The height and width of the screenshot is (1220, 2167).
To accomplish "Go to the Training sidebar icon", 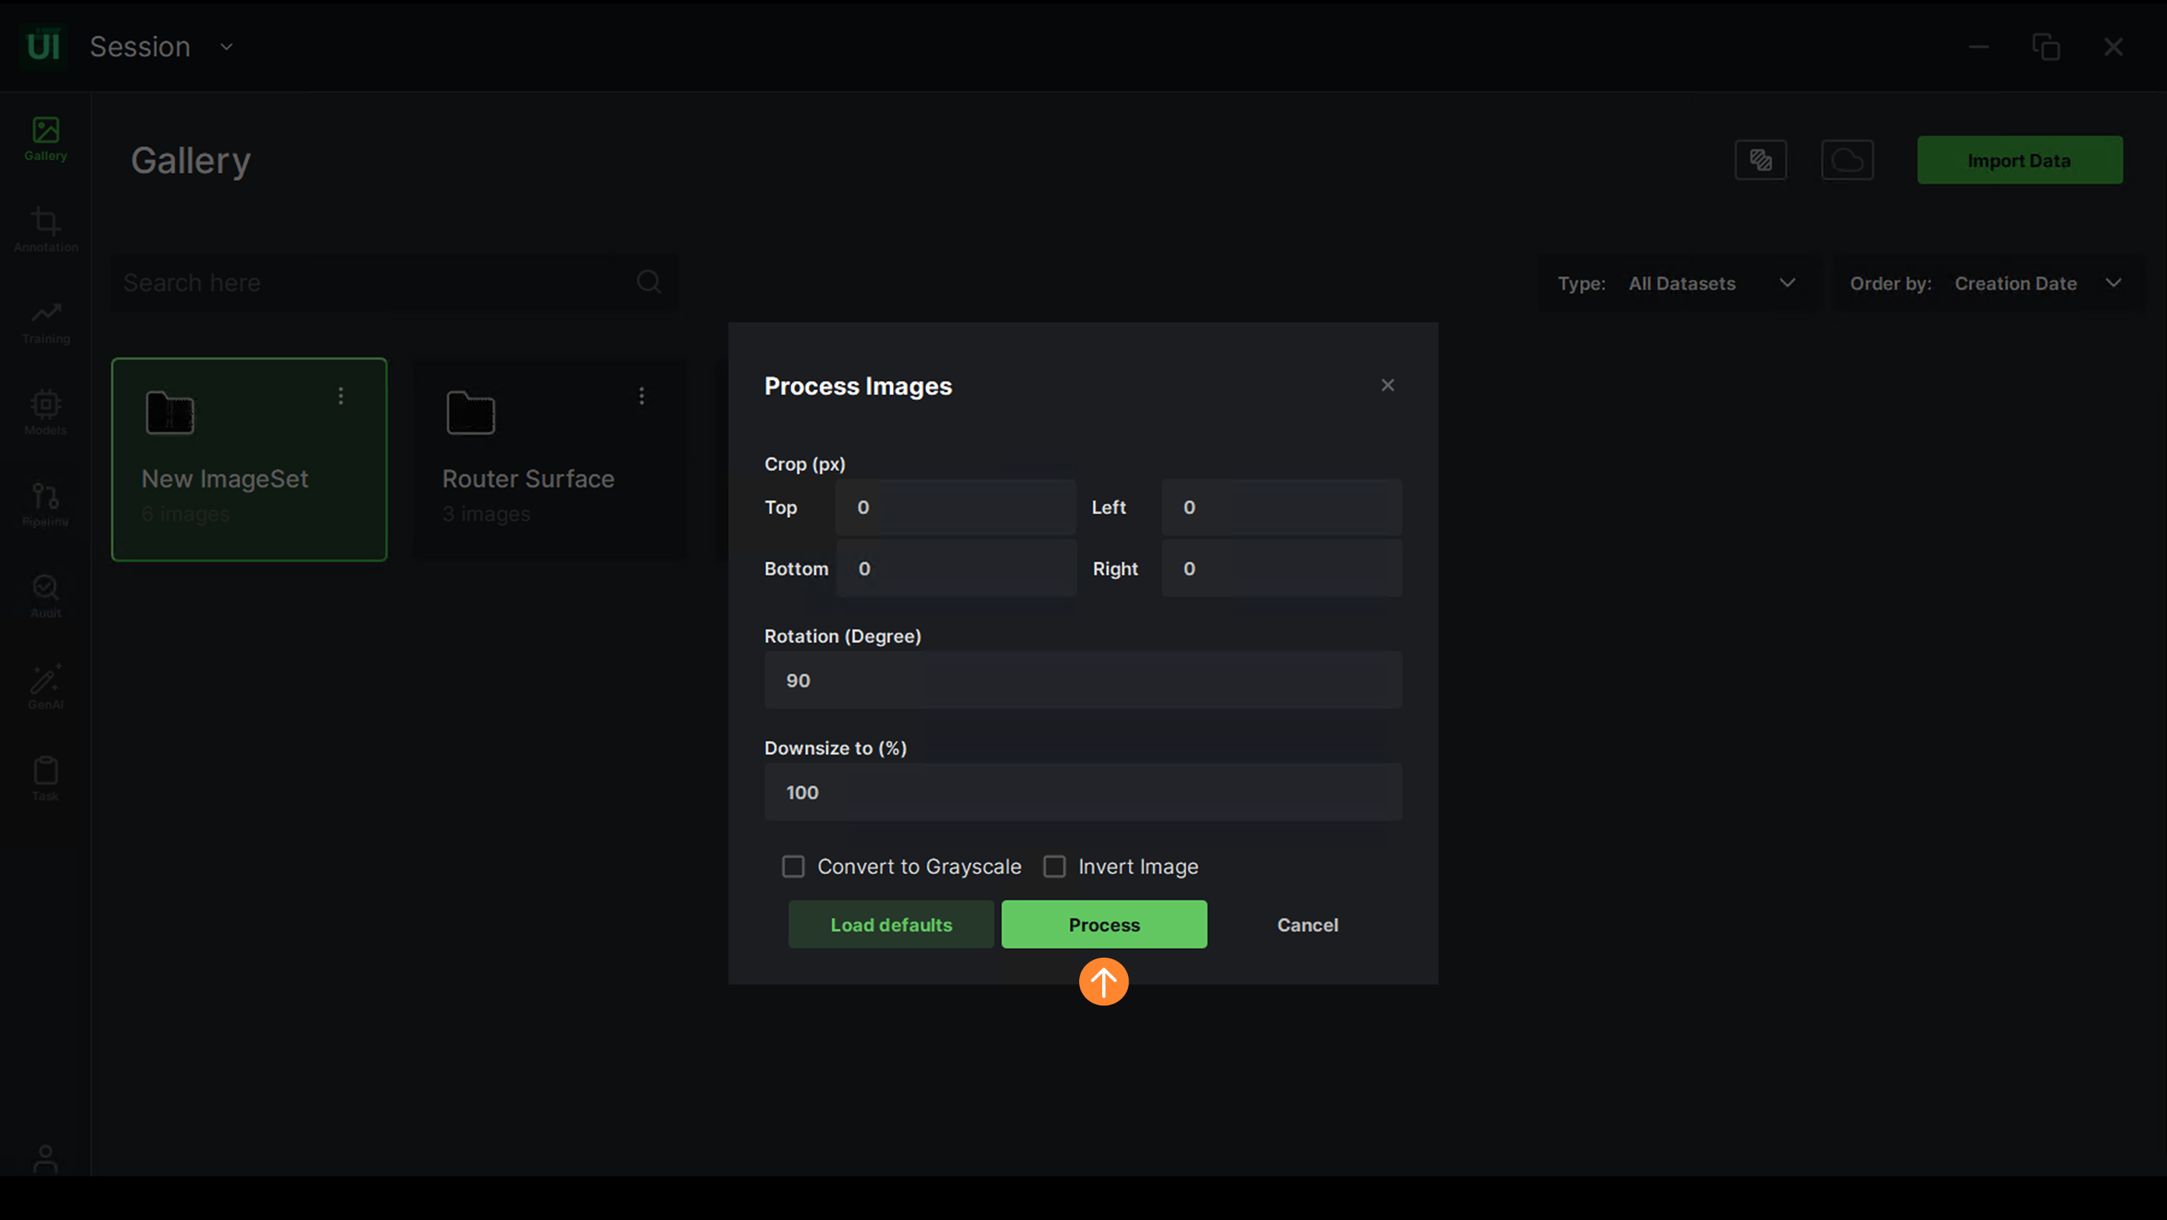I will (45, 321).
